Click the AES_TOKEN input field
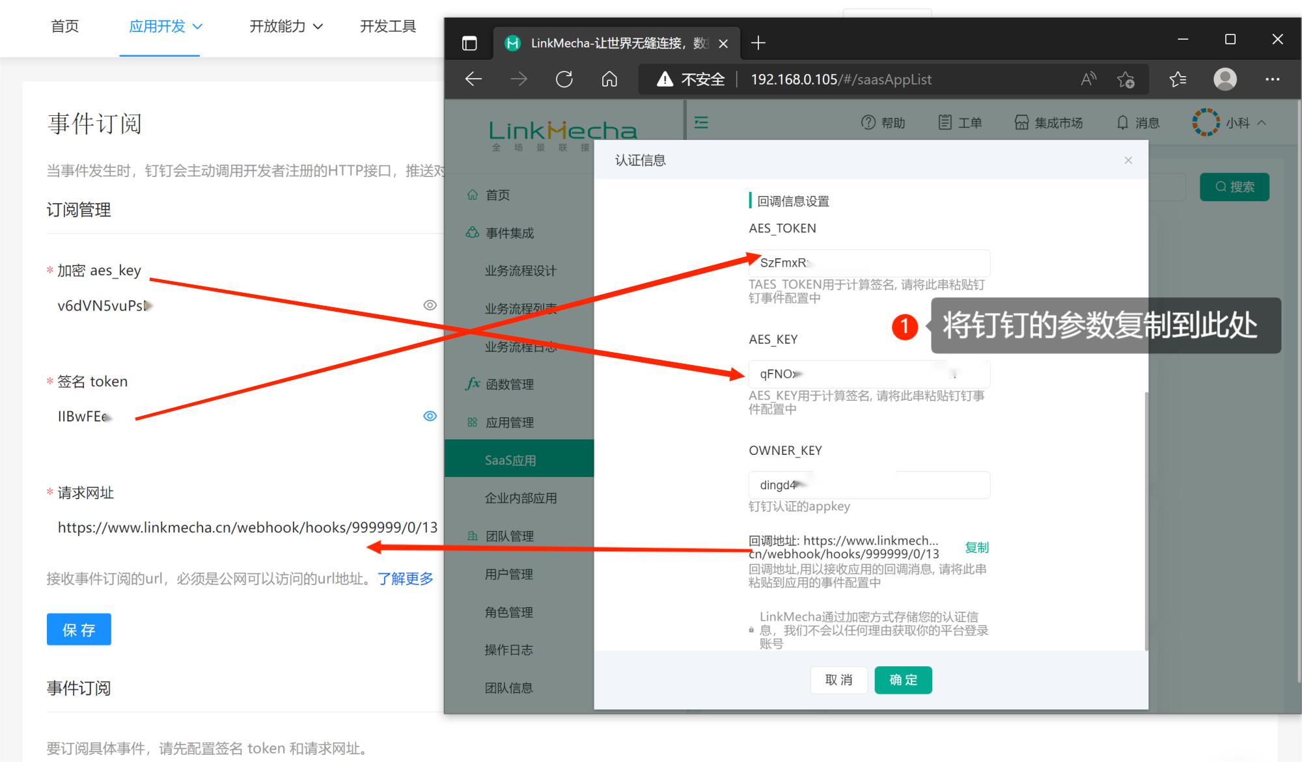This screenshot has height=762, width=1302. pos(869,263)
